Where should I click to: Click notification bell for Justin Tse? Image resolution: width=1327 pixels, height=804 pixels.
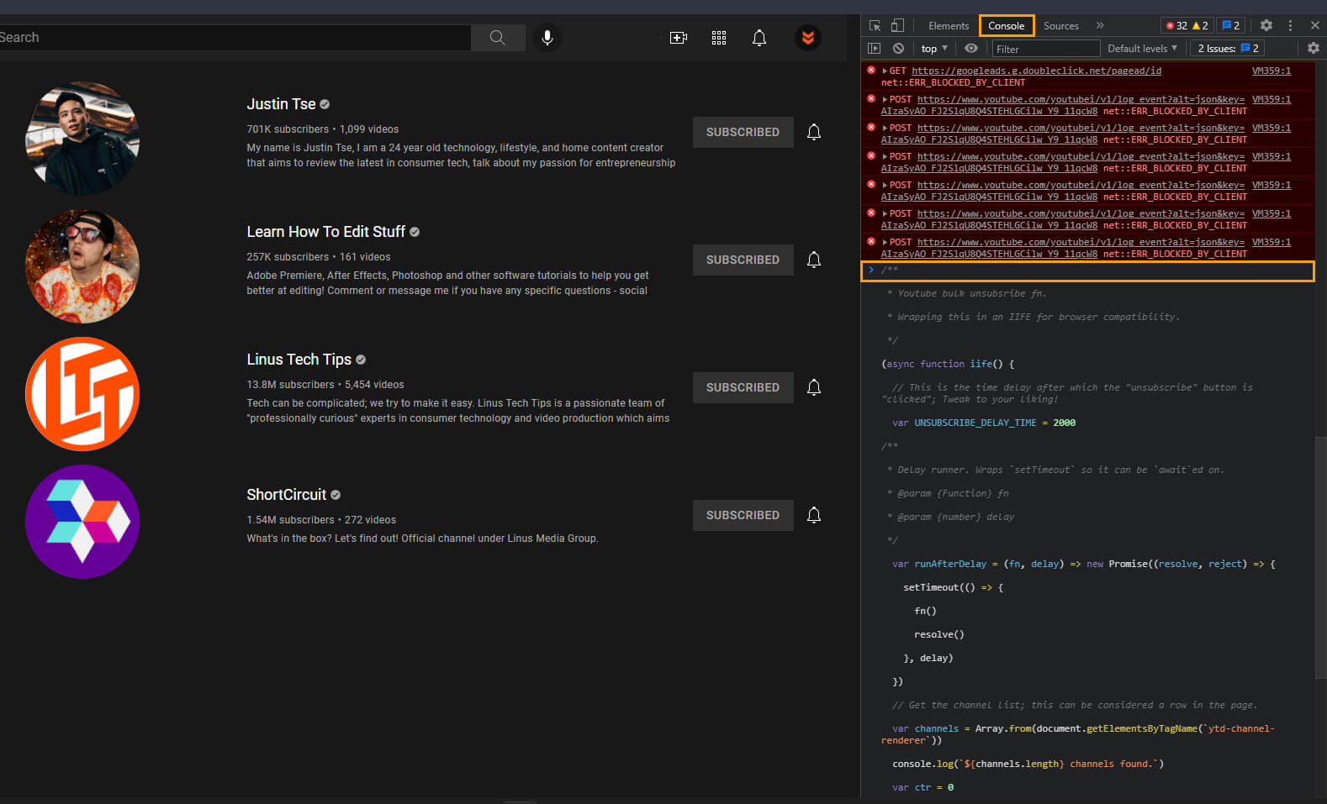click(814, 132)
